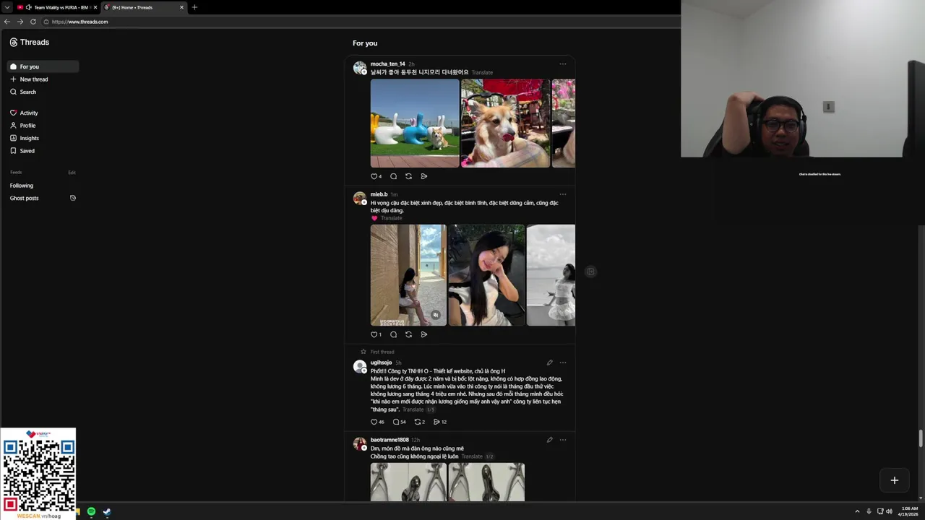Open mieb.b username link
Screen dimensions: 925x520
pyautogui.click(x=379, y=194)
